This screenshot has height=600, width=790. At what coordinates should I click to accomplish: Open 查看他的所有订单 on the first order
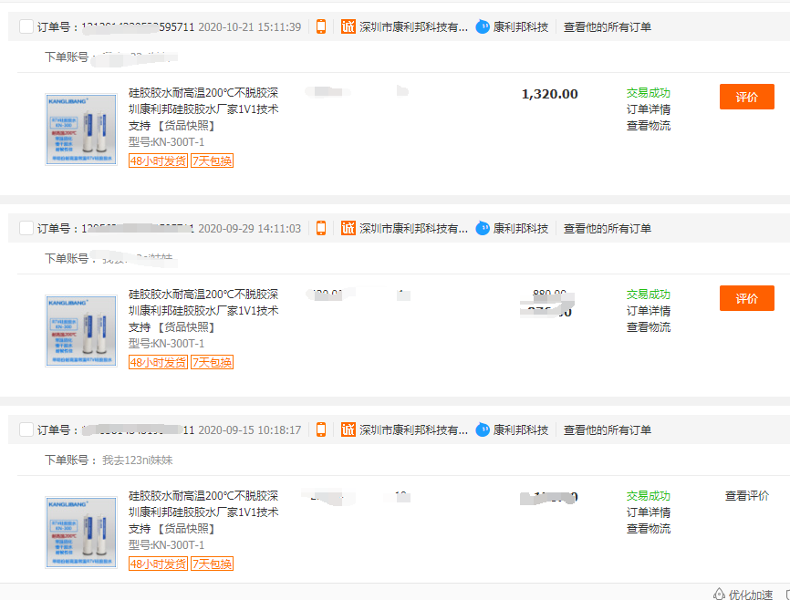[x=607, y=27]
